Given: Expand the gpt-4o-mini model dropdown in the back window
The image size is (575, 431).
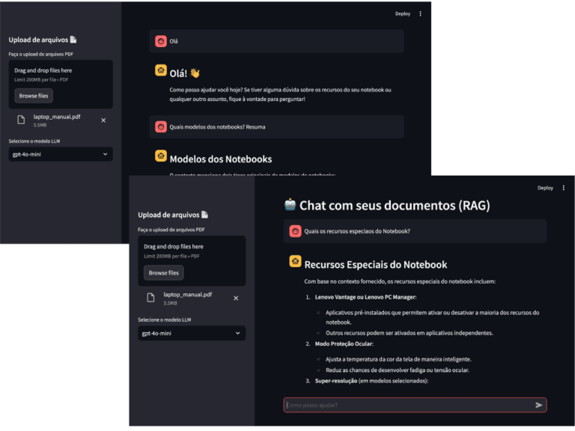Looking at the screenshot, I should click(60, 154).
